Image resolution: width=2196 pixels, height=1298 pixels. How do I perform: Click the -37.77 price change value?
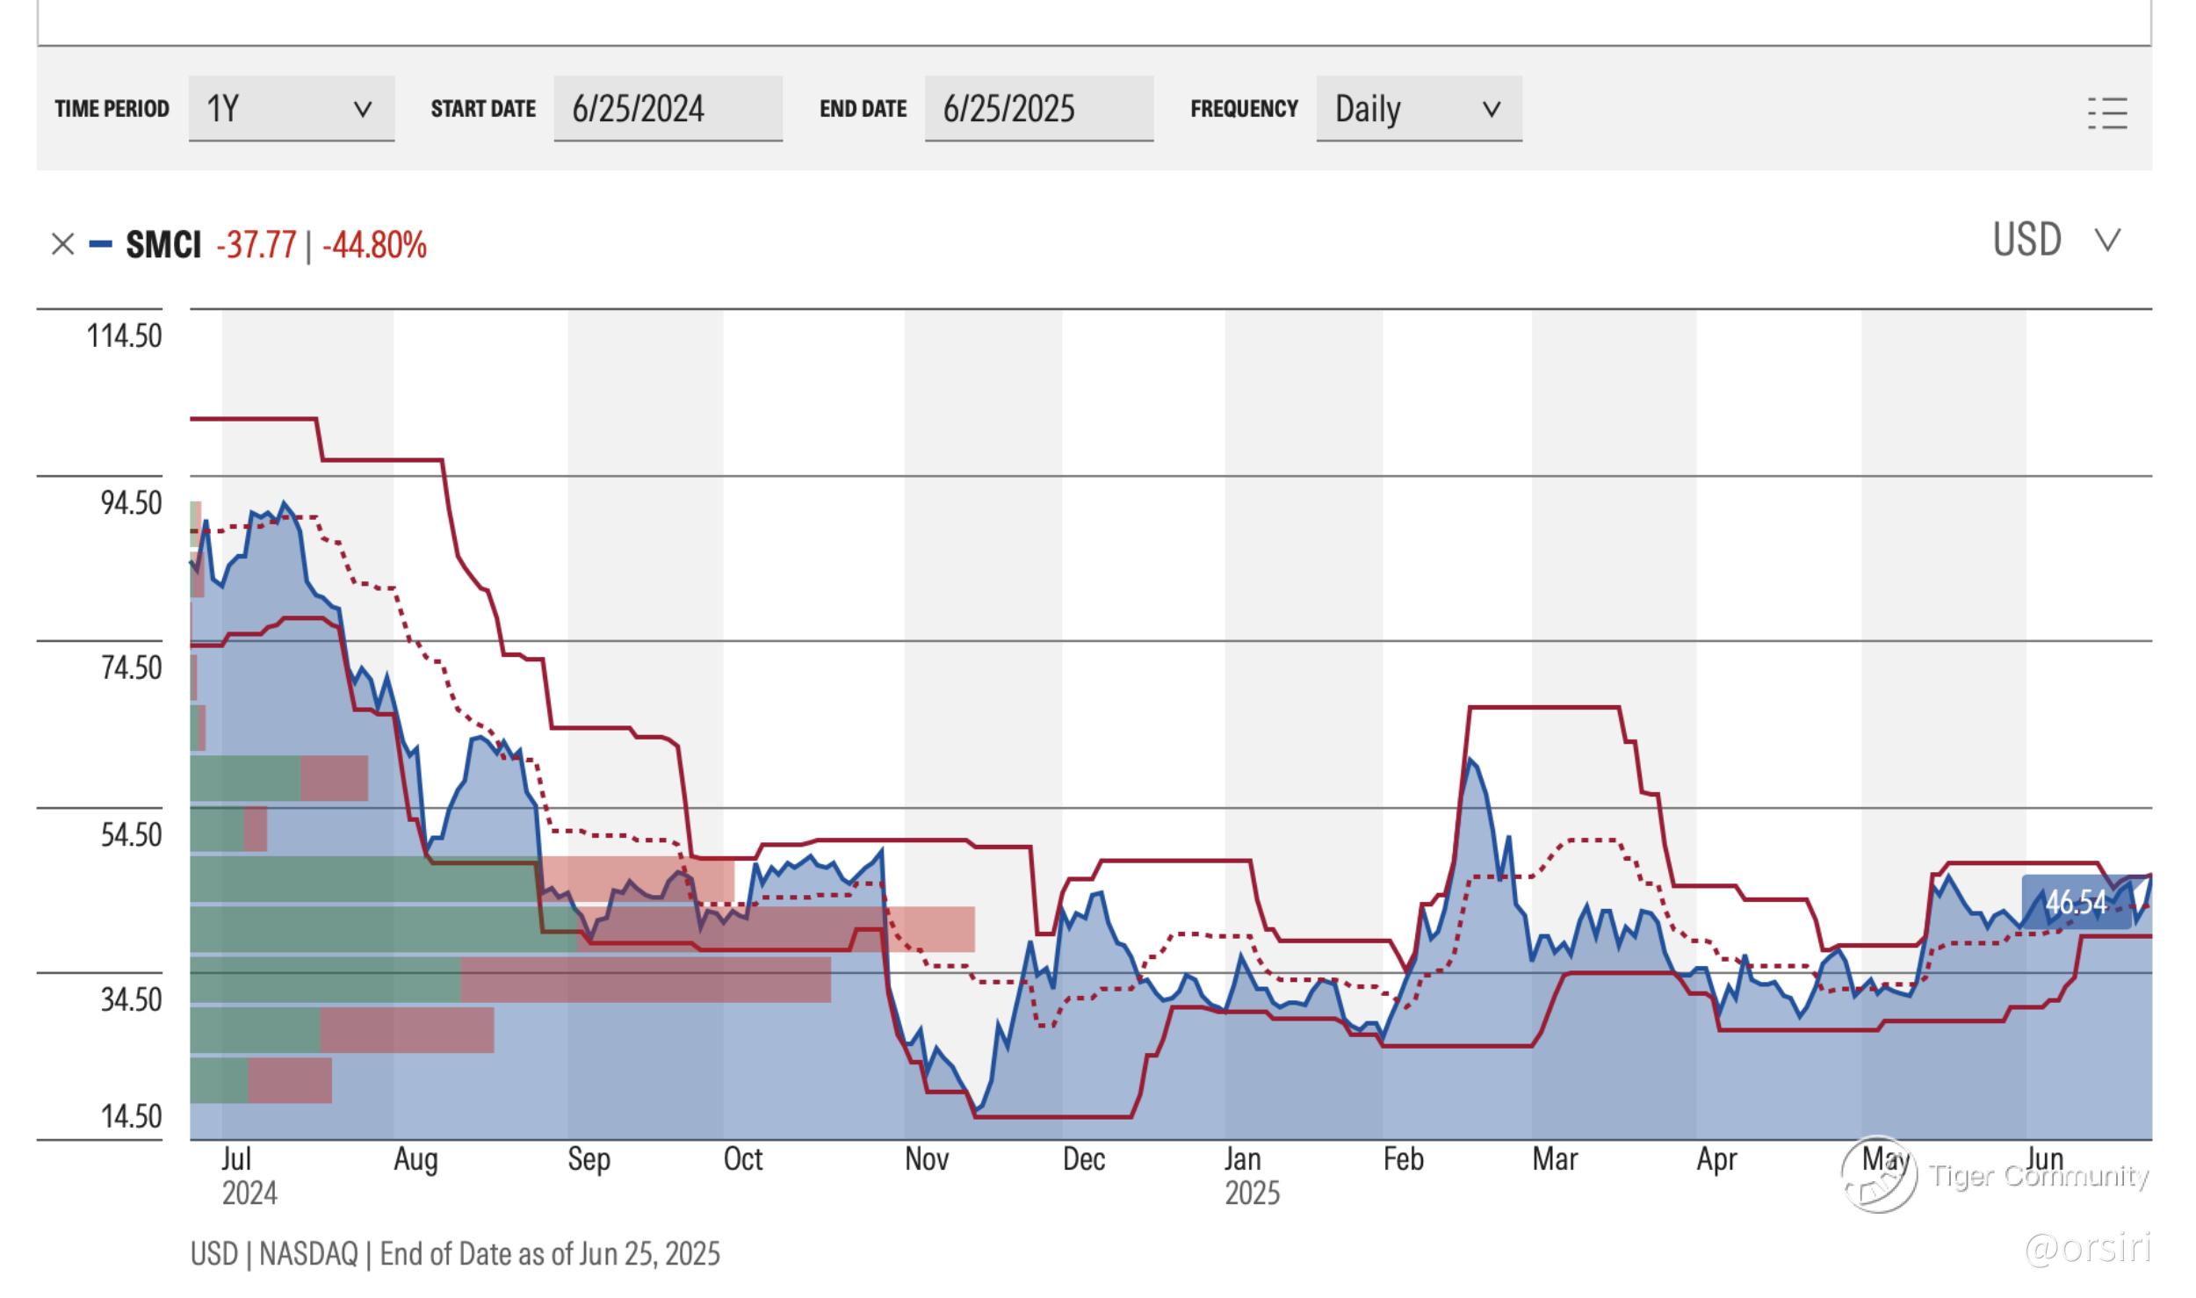[x=256, y=245]
